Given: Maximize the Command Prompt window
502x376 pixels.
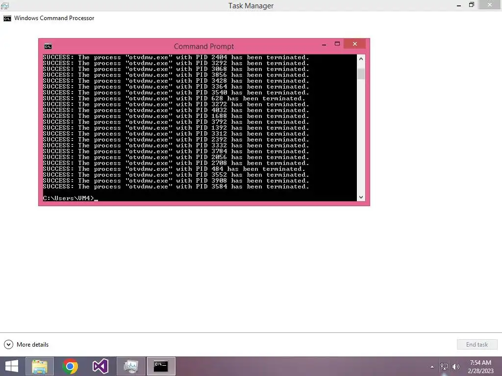Looking at the screenshot, I should (337, 44).
